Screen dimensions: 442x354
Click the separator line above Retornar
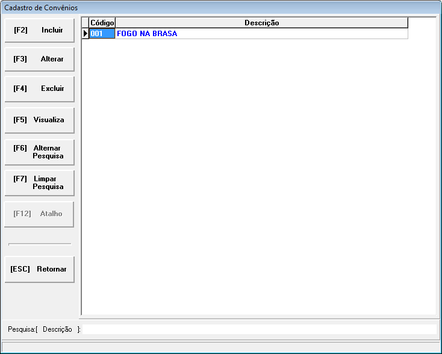point(39,244)
